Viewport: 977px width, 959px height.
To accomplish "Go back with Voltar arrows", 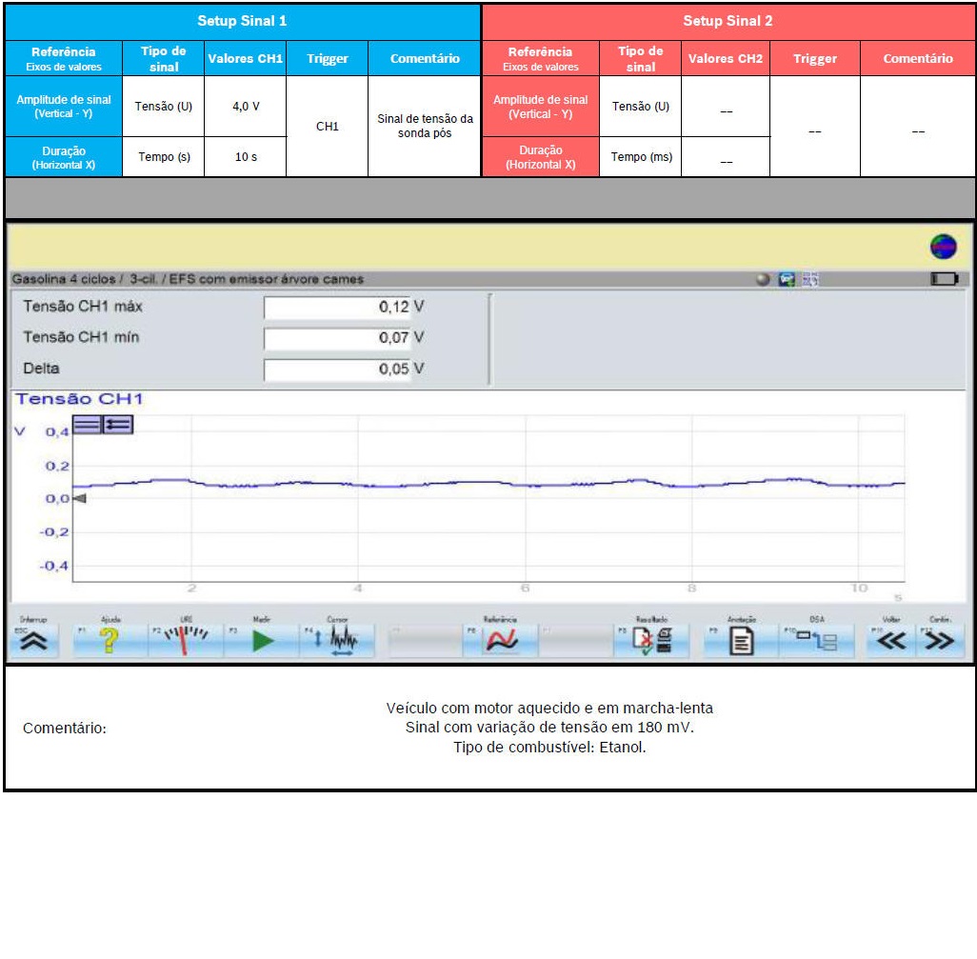I will [891, 642].
